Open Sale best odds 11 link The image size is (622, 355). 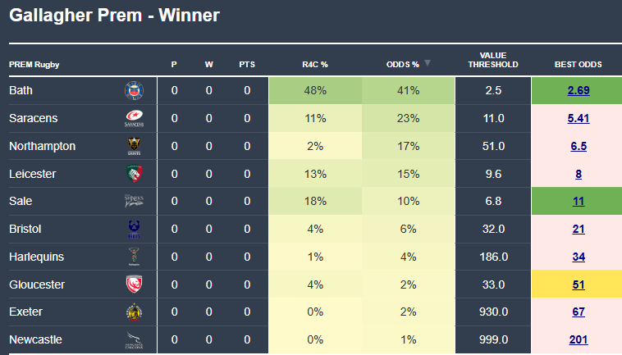pos(579,201)
